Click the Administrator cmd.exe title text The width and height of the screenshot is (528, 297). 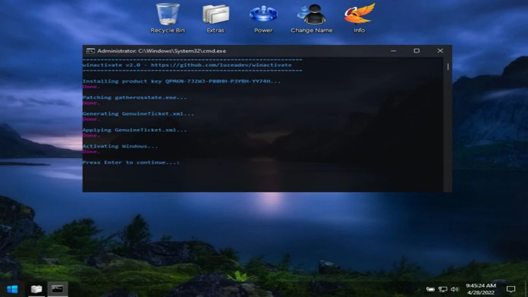162,51
